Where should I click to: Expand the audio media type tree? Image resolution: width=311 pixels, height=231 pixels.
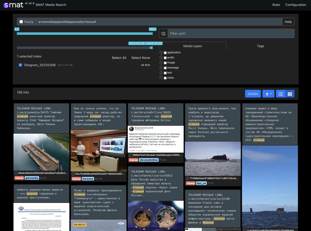[161, 57]
